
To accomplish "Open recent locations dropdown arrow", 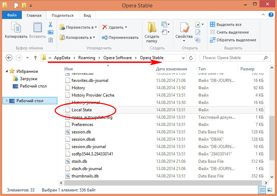I will (x=27, y=58).
